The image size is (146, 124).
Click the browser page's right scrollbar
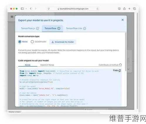click(x=137, y=61)
